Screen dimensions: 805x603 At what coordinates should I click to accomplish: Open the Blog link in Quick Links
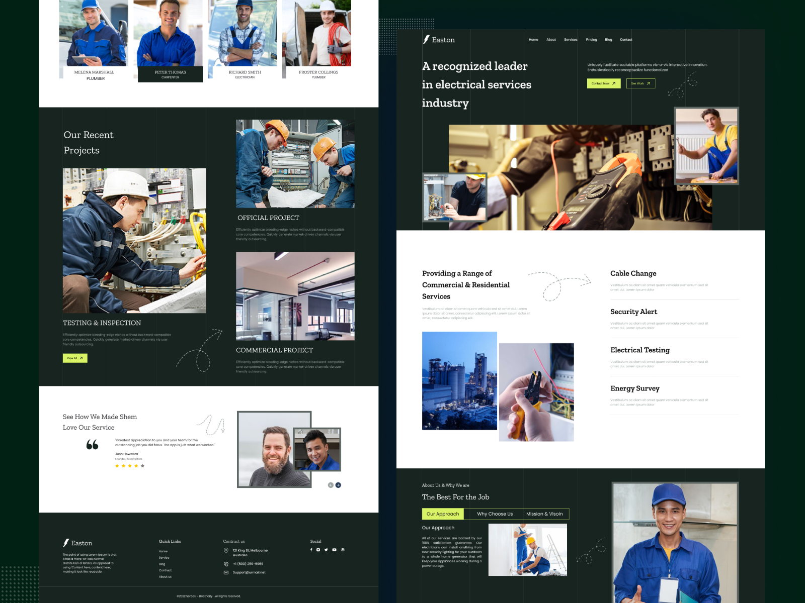(x=162, y=564)
